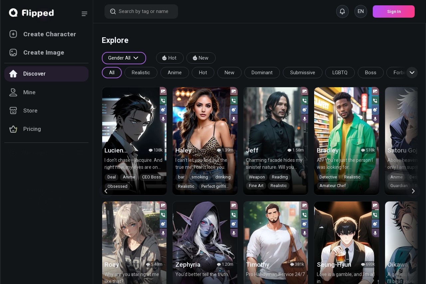
Task: Open the notifications bell
Action: 342,11
